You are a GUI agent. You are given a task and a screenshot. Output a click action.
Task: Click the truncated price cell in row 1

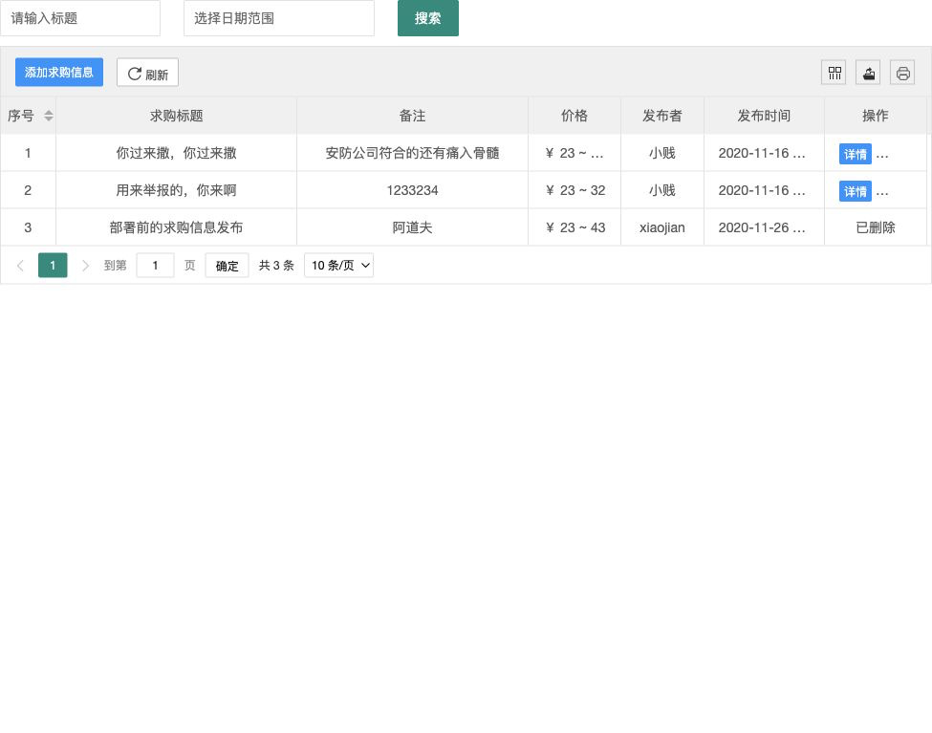coord(574,153)
